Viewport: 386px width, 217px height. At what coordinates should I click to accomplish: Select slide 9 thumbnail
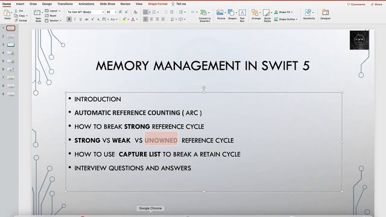pyautogui.click(x=11, y=94)
